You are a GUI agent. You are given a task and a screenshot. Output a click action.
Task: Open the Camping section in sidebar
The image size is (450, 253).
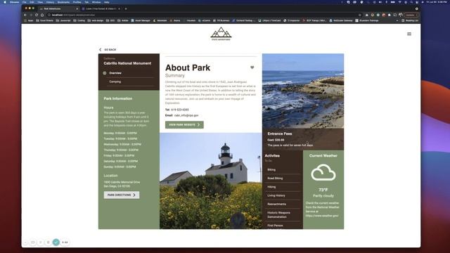tap(115, 82)
